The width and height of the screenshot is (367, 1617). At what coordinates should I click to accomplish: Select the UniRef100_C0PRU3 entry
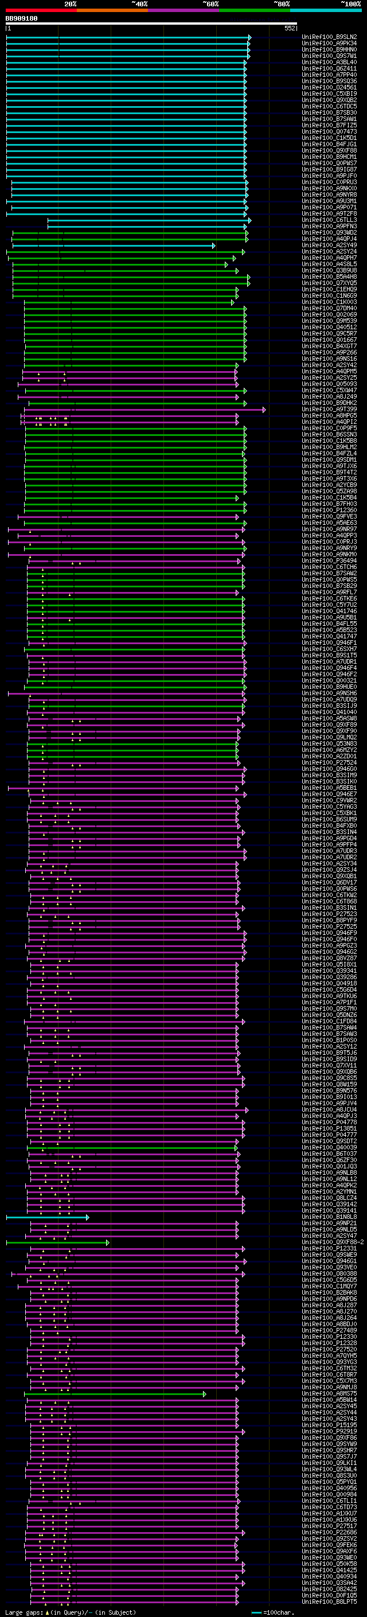point(329,182)
